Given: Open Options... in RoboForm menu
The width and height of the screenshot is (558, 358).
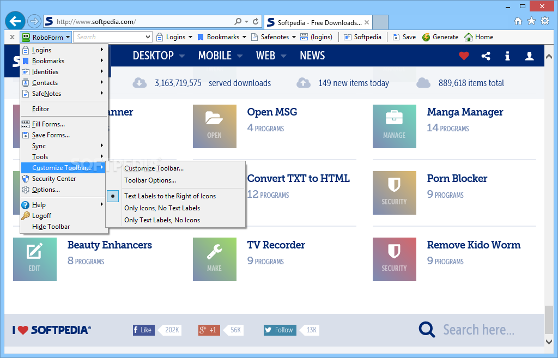Looking at the screenshot, I should click(63, 190).
